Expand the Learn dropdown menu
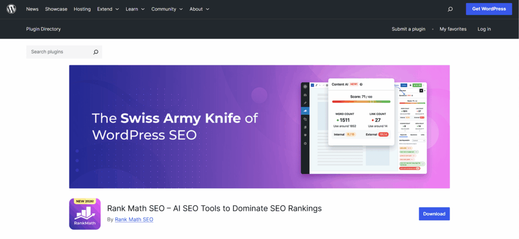 (135, 9)
